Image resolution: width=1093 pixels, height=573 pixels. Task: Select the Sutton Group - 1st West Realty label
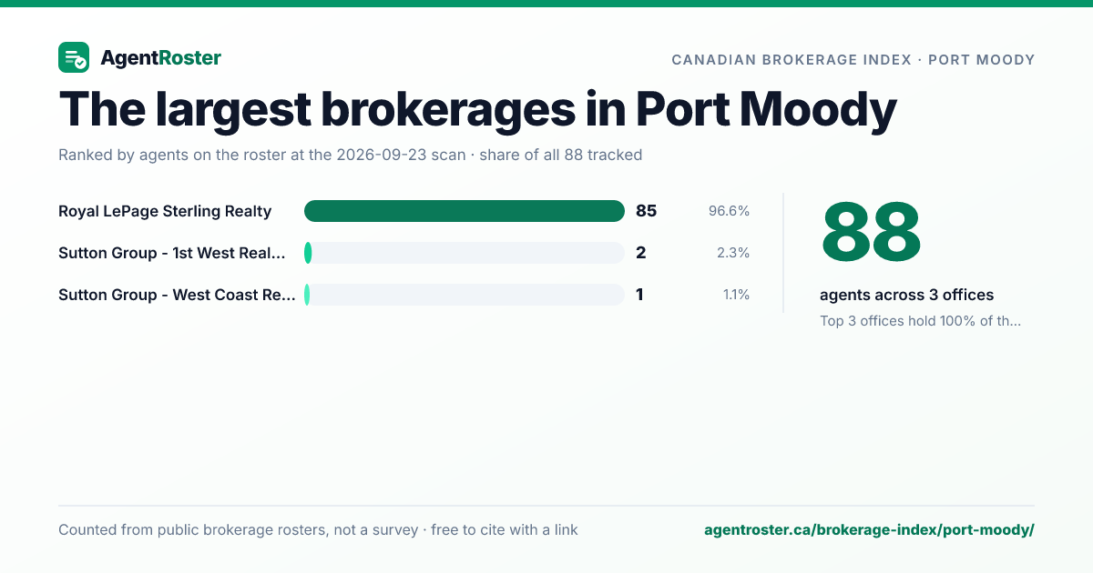click(172, 253)
